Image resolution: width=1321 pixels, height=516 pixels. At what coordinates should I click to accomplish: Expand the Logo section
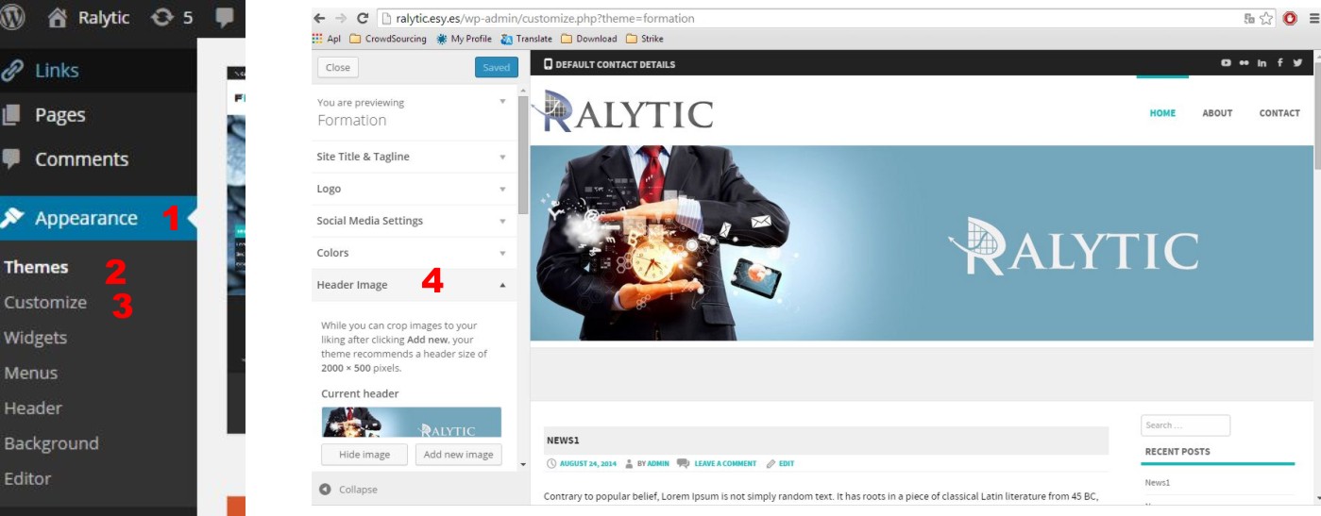[415, 189]
